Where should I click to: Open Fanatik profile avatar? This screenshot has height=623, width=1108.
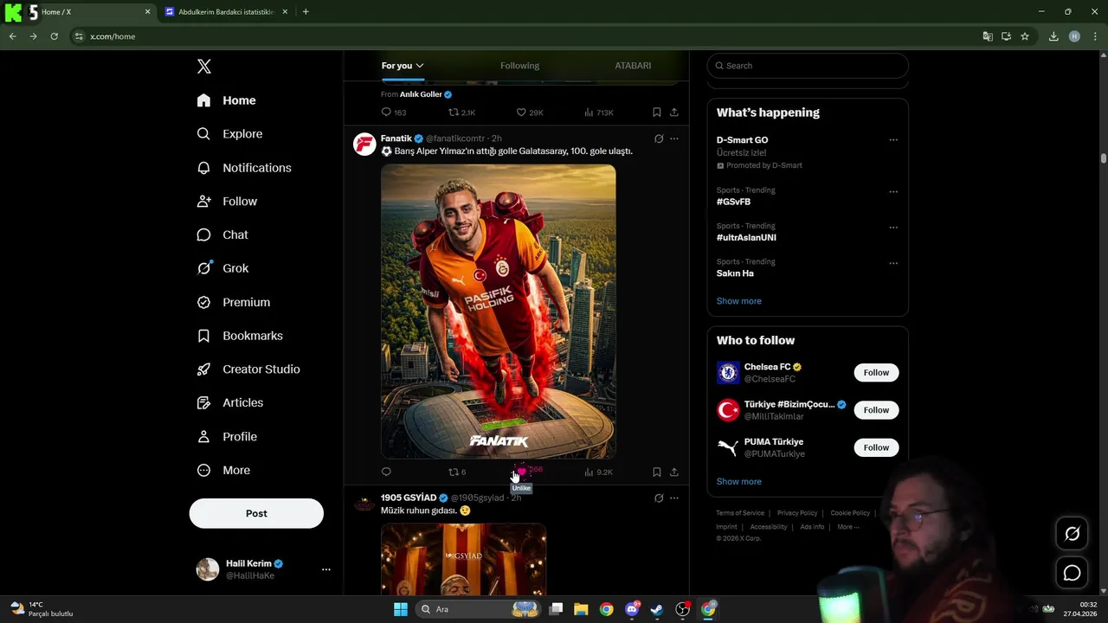[364, 145]
